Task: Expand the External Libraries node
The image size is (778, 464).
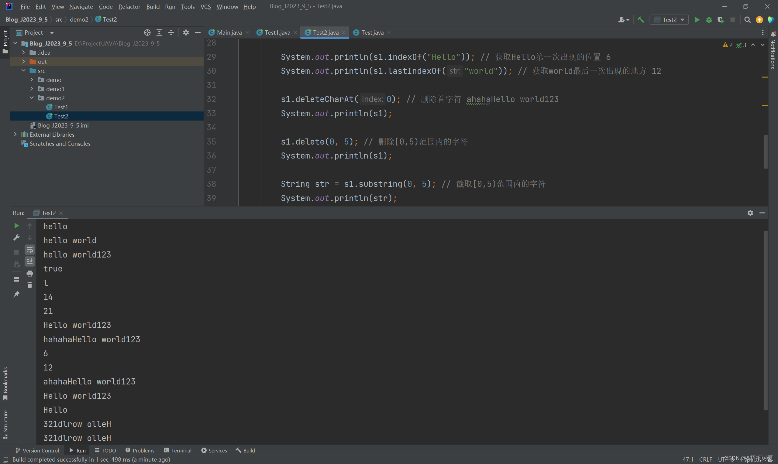Action: tap(14, 134)
